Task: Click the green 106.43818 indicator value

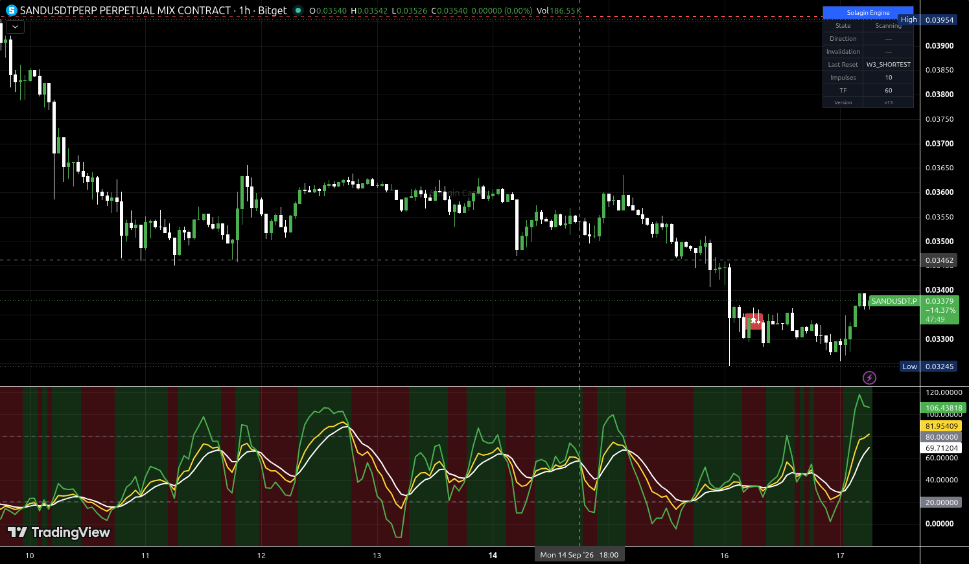Action: point(943,408)
